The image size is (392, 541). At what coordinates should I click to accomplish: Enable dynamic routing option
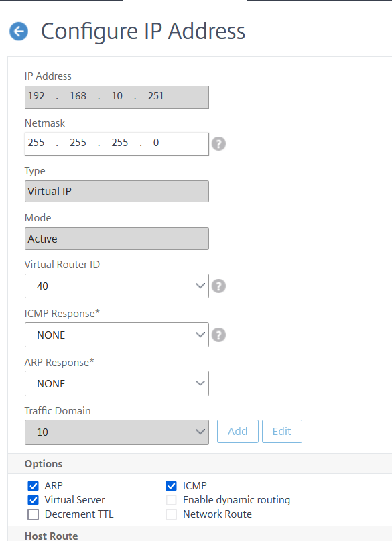click(x=172, y=500)
